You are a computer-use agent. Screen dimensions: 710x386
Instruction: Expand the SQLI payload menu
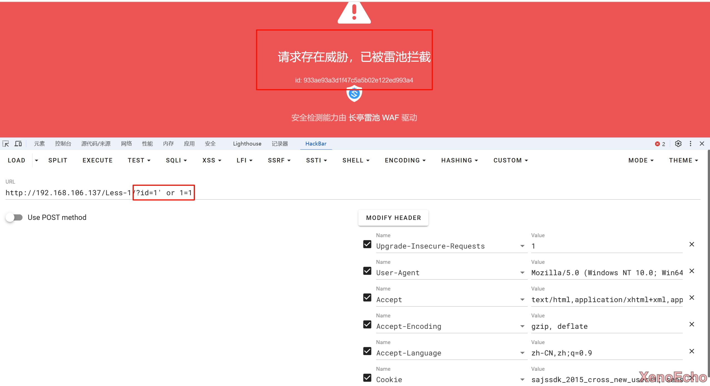[x=176, y=161]
